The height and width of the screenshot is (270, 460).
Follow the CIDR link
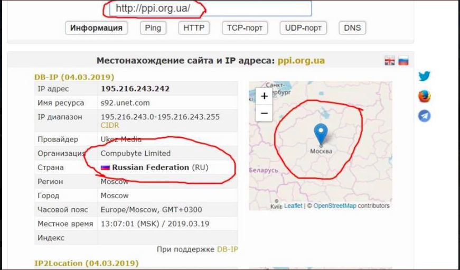pos(110,125)
